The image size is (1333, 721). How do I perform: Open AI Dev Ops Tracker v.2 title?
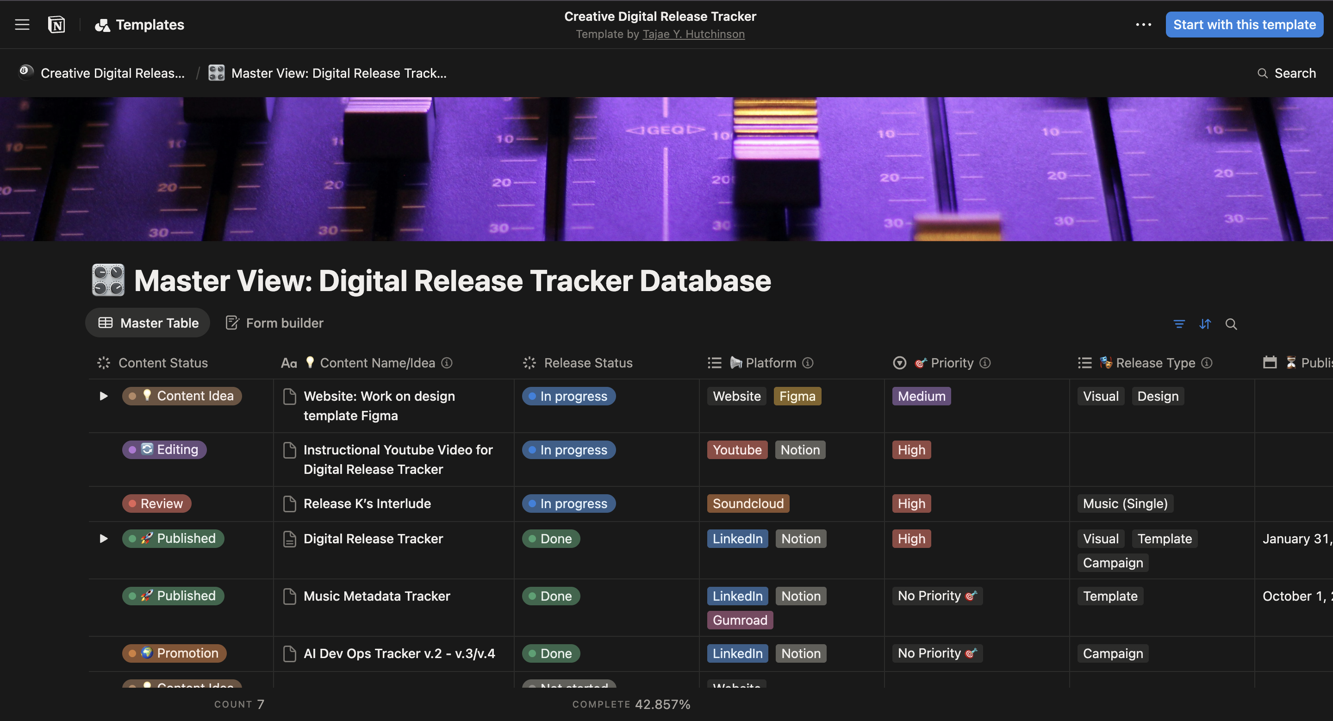[x=399, y=654]
